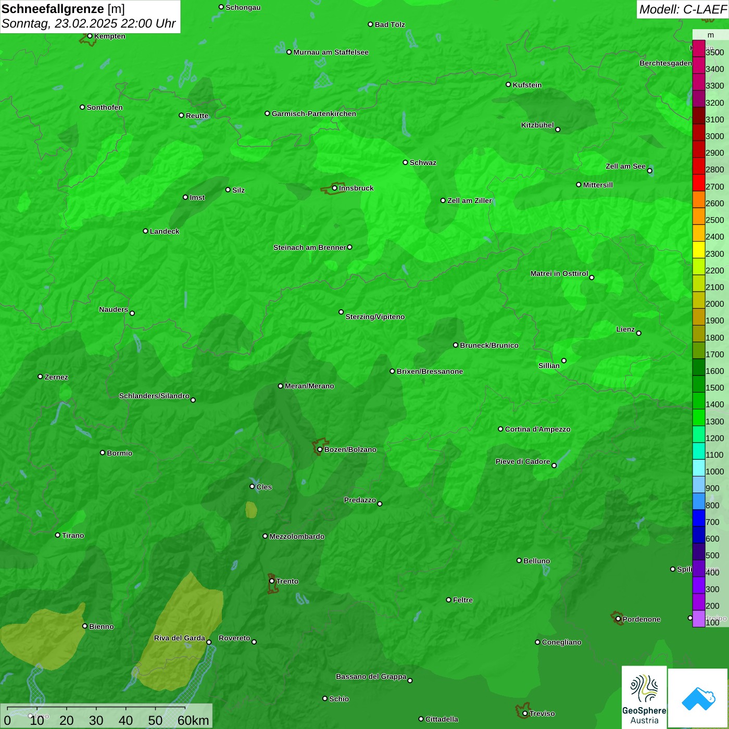Click the Kempten city marker
This screenshot has width=729, height=729.
point(90,36)
